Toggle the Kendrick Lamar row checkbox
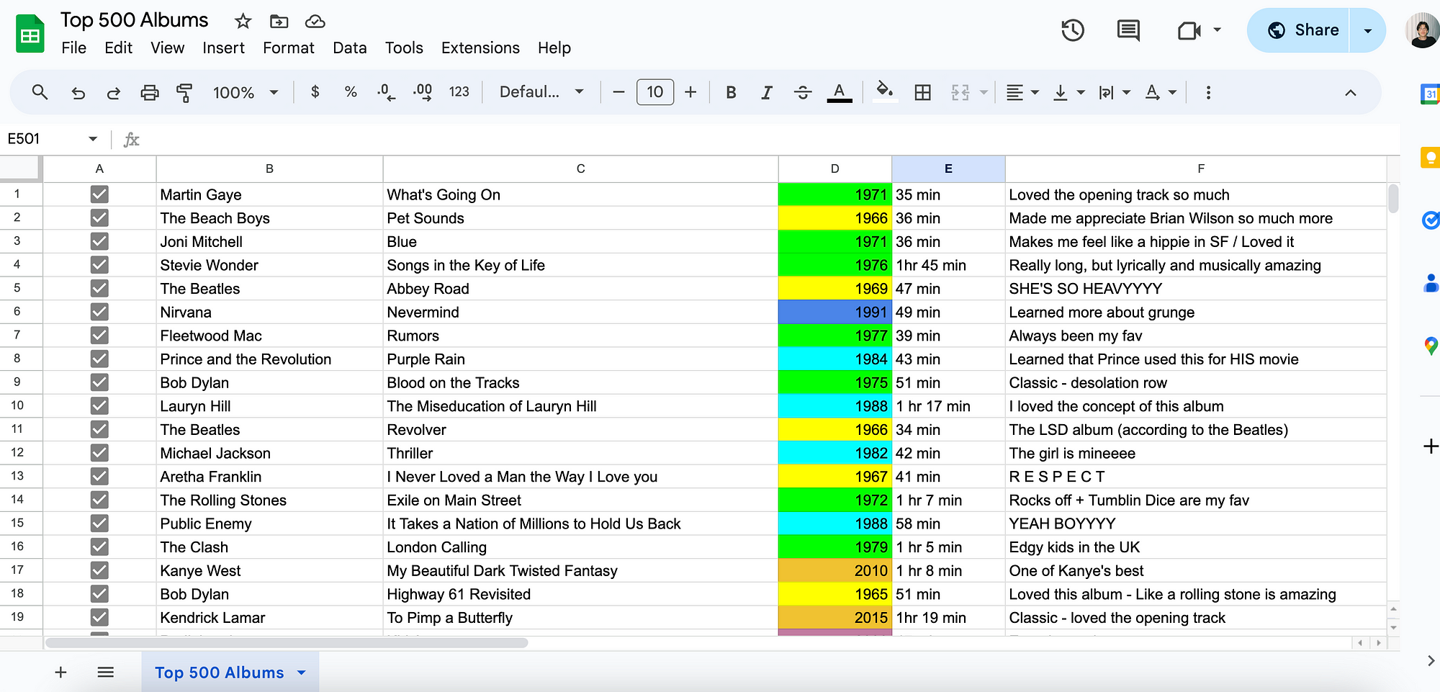 (99, 617)
